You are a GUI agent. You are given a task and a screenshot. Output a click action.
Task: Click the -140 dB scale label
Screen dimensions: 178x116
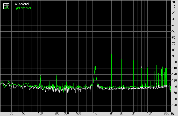pos(174,87)
